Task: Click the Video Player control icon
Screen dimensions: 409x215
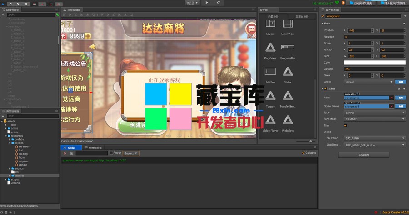Action: [x=270, y=120]
